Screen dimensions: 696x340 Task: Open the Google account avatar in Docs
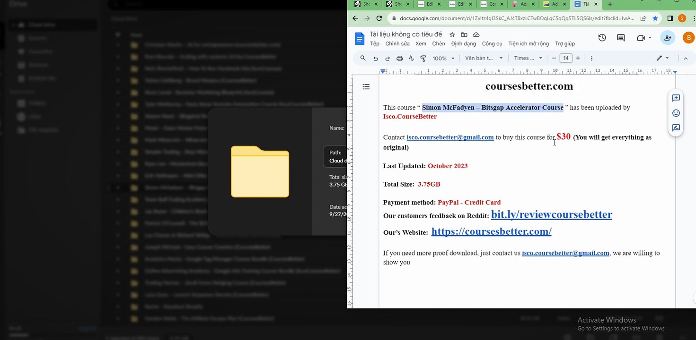tap(688, 38)
